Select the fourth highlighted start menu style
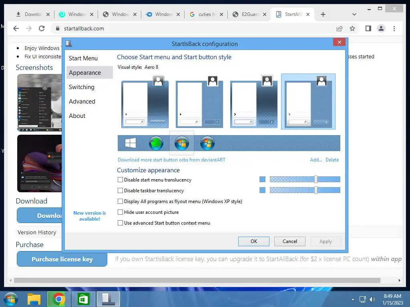The height and width of the screenshot is (307, 410). click(308, 102)
